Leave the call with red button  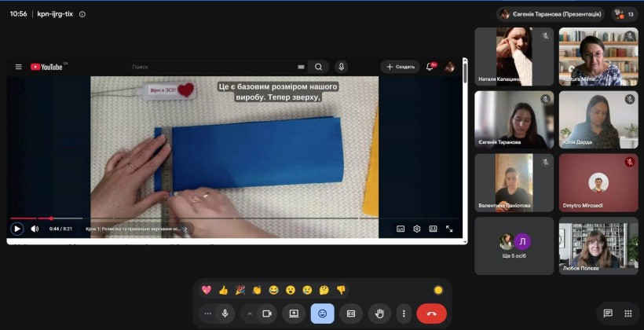tap(432, 313)
